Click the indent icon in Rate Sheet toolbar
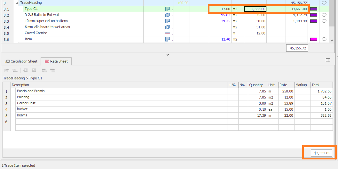 pyautogui.click(x=34, y=70)
